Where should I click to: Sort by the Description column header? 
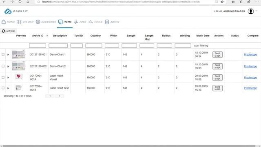pos(60,36)
